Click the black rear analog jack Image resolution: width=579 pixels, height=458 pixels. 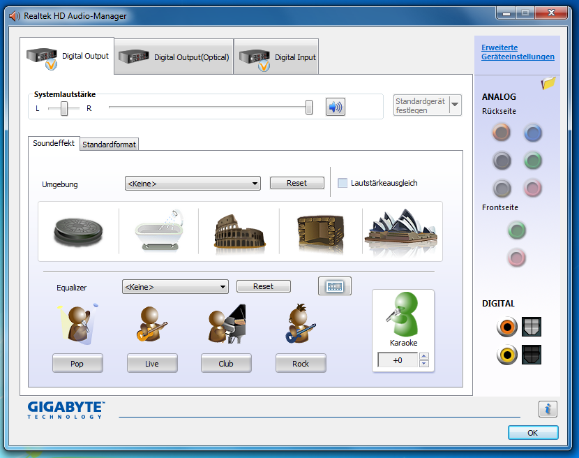click(502, 161)
